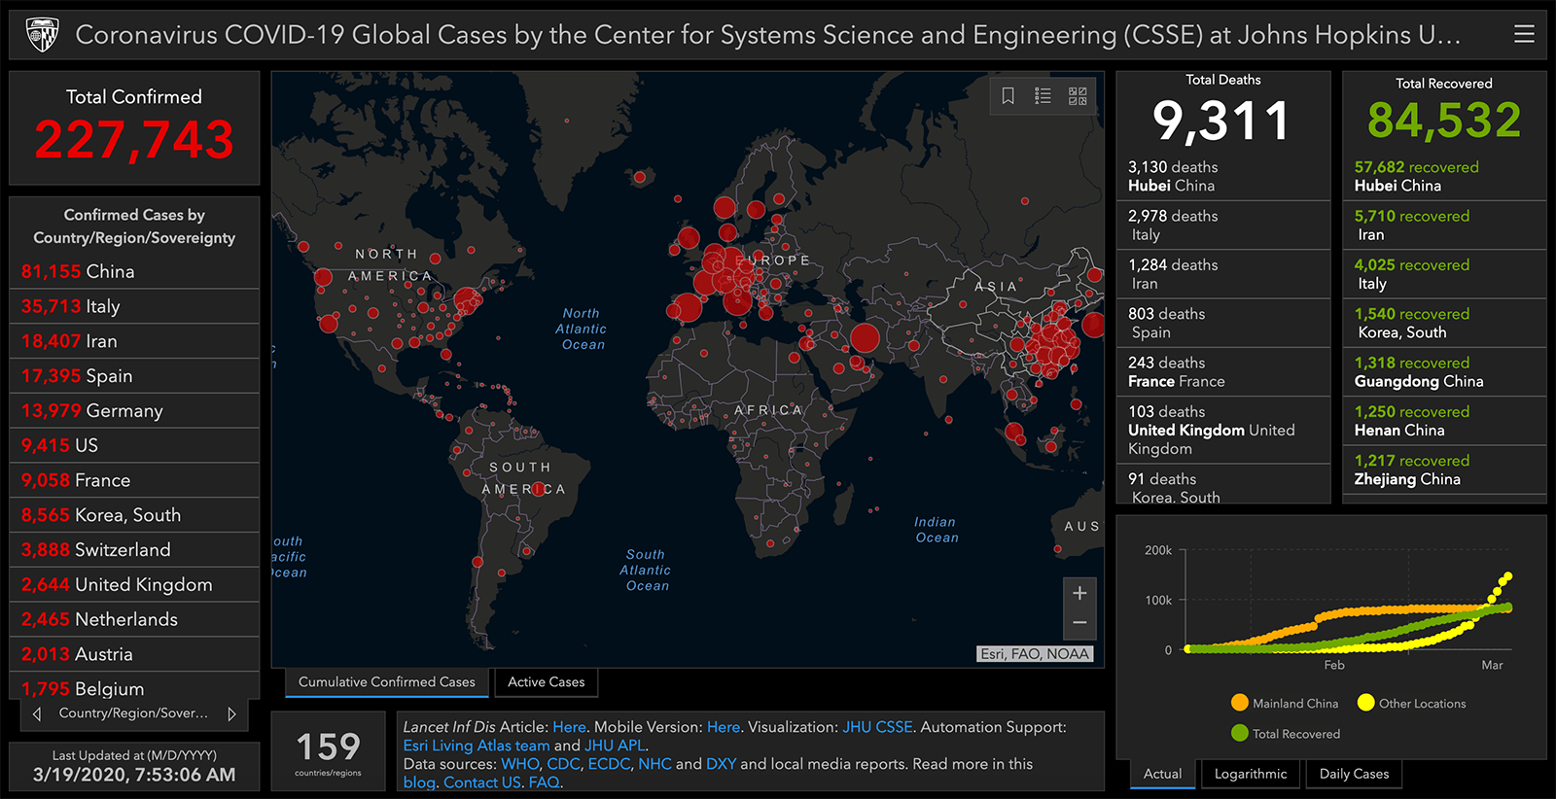Click 1,250 recovered Henan China row
Image resolution: width=1556 pixels, height=799 pixels.
pos(1444,421)
